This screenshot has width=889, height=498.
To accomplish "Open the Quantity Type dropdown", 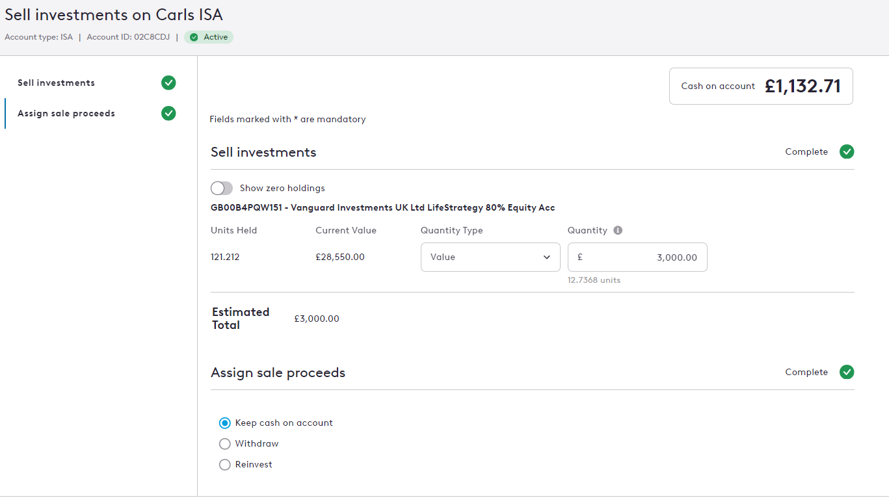I will coord(490,257).
